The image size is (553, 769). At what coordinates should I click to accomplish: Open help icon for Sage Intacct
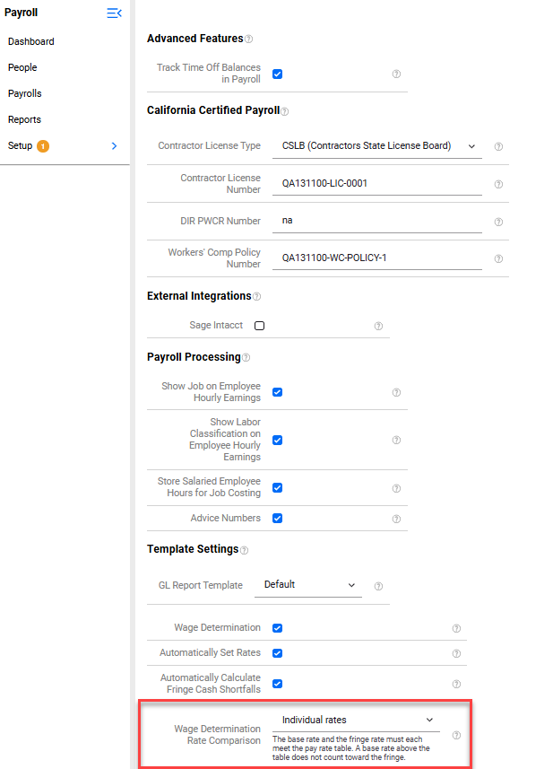378,326
